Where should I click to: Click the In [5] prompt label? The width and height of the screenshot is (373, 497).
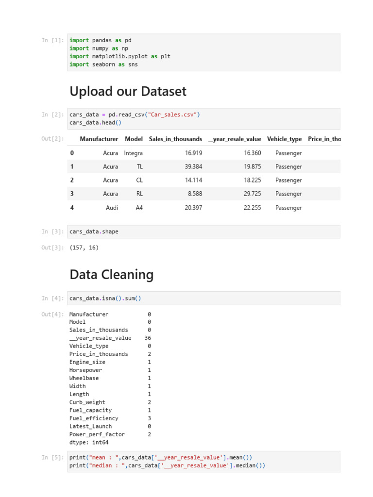(52, 457)
